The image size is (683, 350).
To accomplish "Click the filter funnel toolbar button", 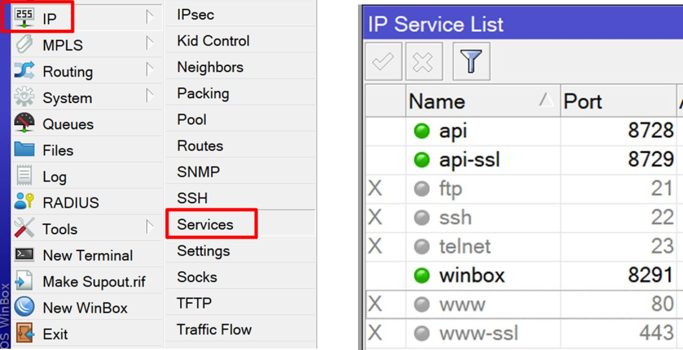I will pos(471,61).
